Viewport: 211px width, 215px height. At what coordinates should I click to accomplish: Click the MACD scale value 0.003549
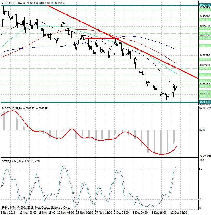pyautogui.click(x=205, y=108)
